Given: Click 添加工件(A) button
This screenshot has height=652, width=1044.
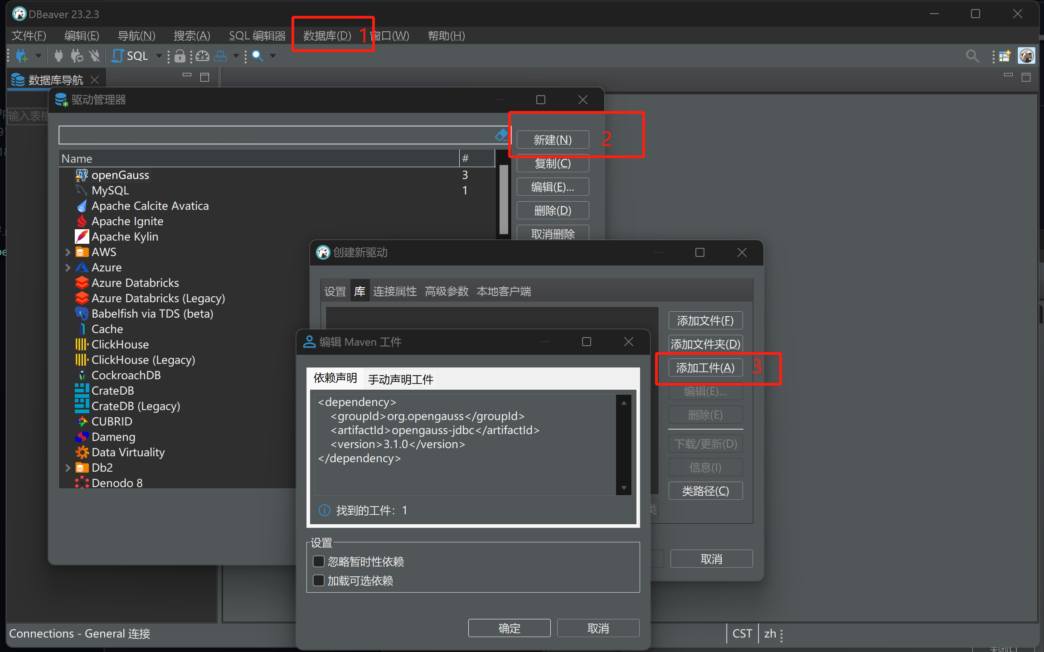Looking at the screenshot, I should [705, 368].
